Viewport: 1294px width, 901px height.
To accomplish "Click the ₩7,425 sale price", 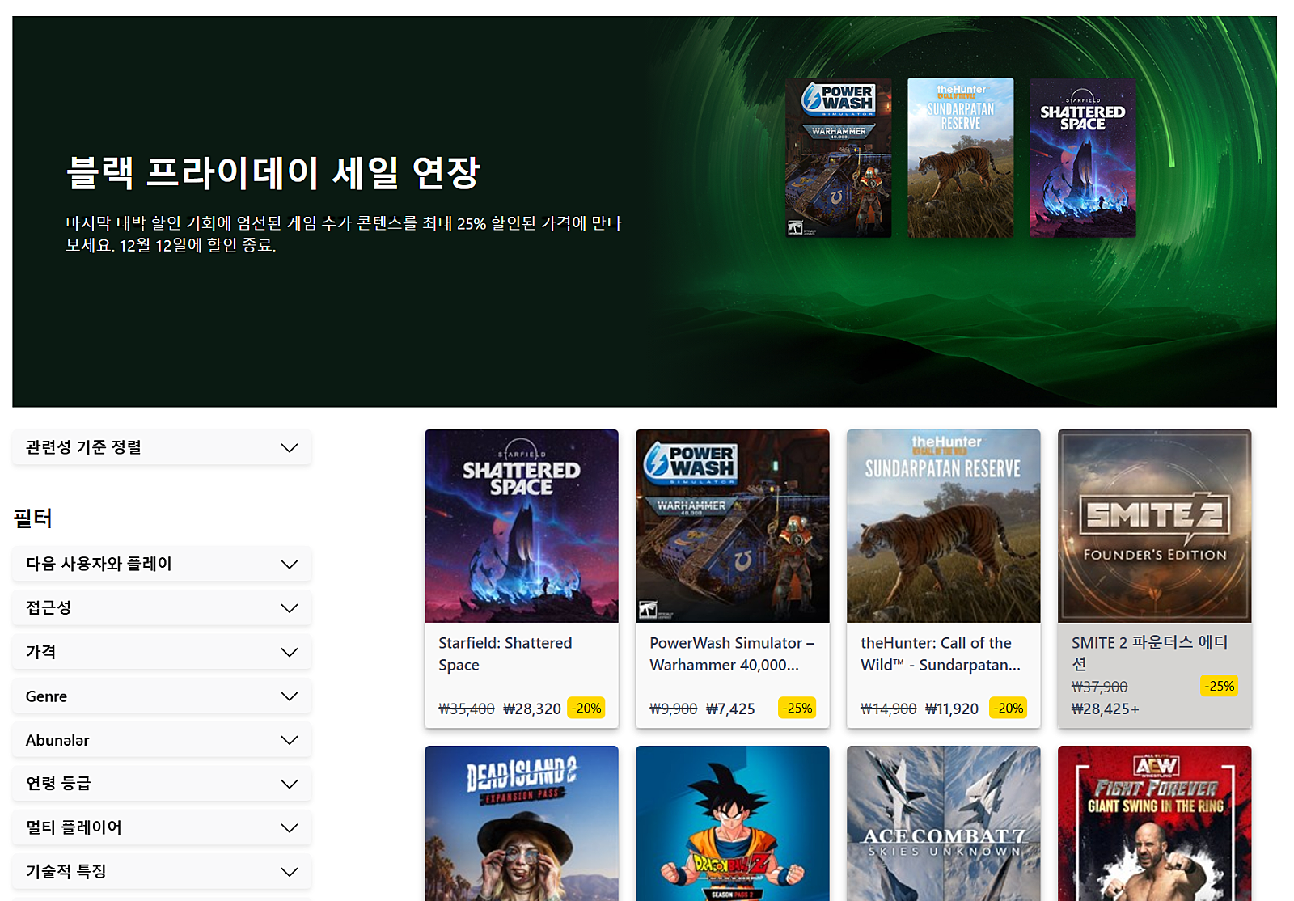I will coord(730,709).
